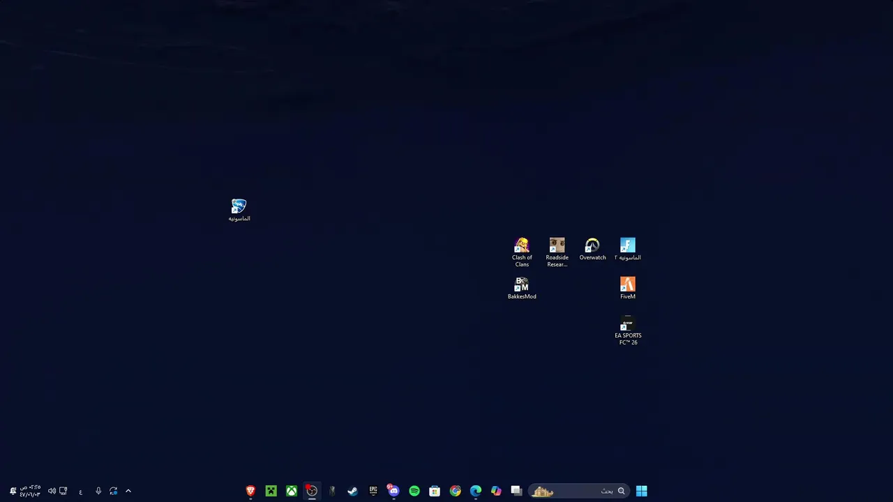Select the FiveM desktop shortcut
This screenshot has width=893, height=502.
pos(628,289)
